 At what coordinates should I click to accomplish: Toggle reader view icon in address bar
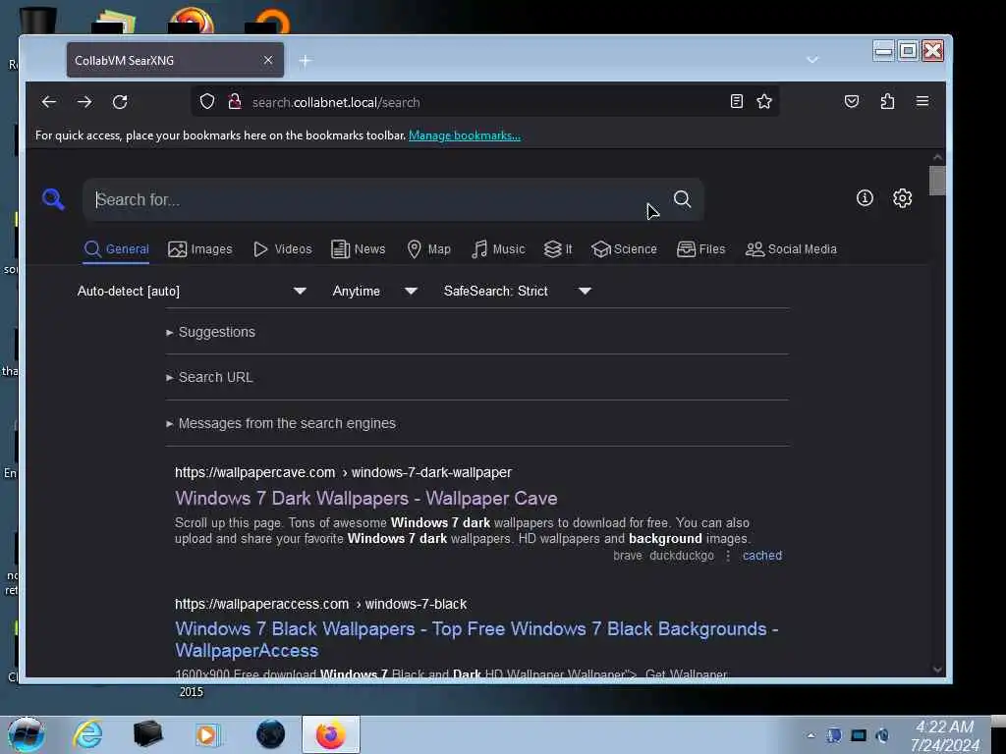(x=737, y=101)
